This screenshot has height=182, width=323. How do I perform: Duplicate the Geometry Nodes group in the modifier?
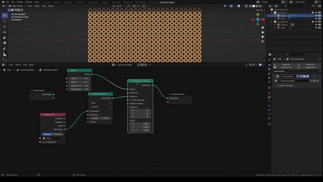click(x=315, y=81)
